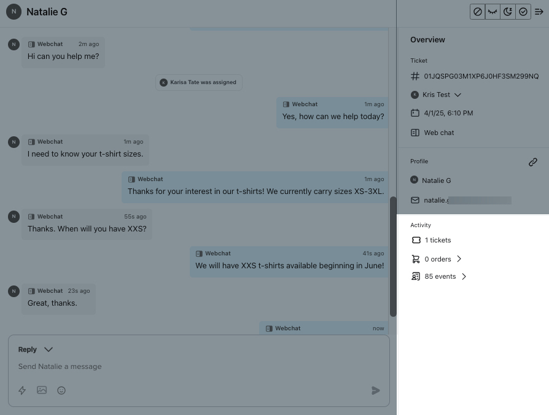Viewport: 549px width, 415px height.
Task: Click in the Send Natalie a message field
Action: [x=184, y=367]
